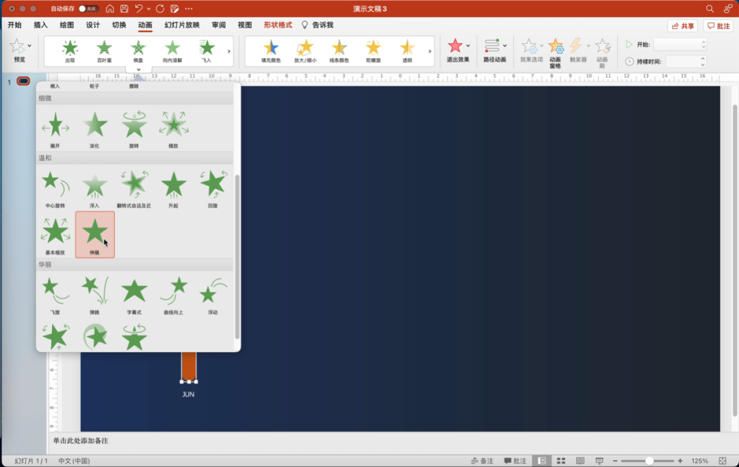
Task: Open the 退出效果 dropdown arrow
Action: 468,46
